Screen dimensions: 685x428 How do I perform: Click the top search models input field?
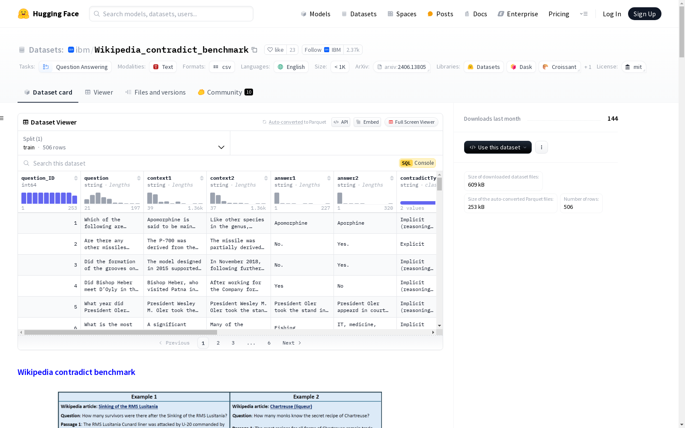pos(171,14)
